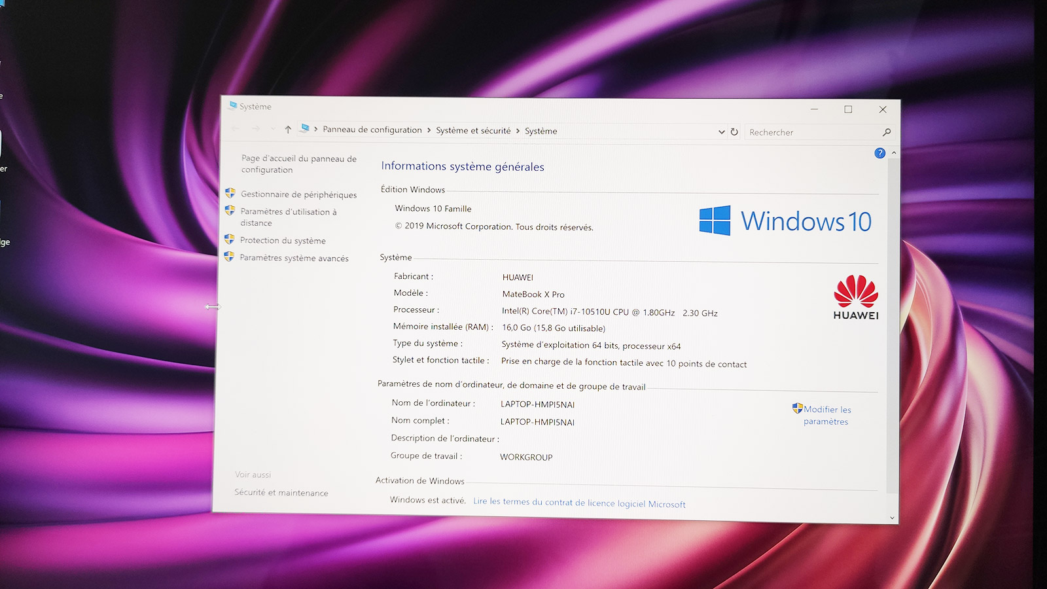
Task: Minimize the Système window
Action: [x=815, y=109]
